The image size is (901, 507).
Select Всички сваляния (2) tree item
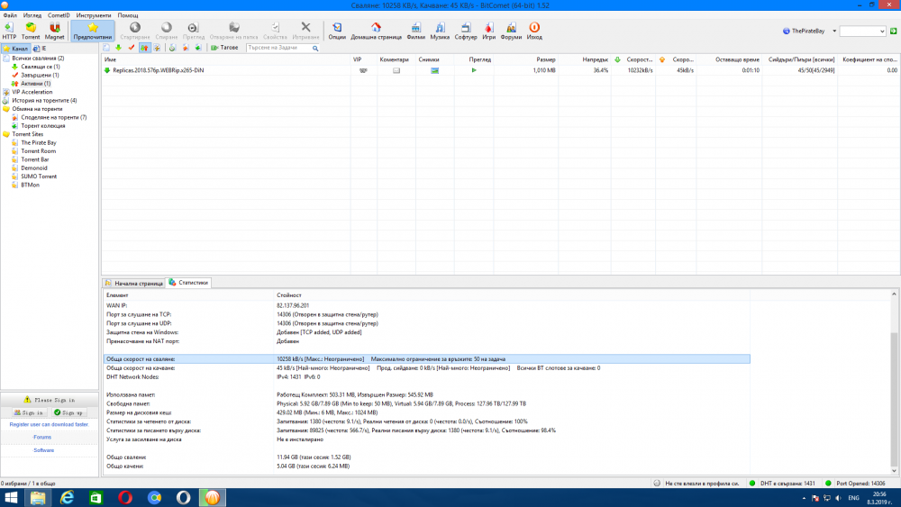pos(38,58)
